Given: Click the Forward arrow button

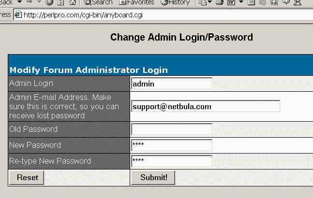Looking at the screenshot, I should point(30,2).
